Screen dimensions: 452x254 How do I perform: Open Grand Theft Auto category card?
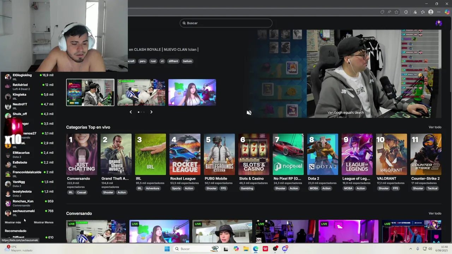116,154
